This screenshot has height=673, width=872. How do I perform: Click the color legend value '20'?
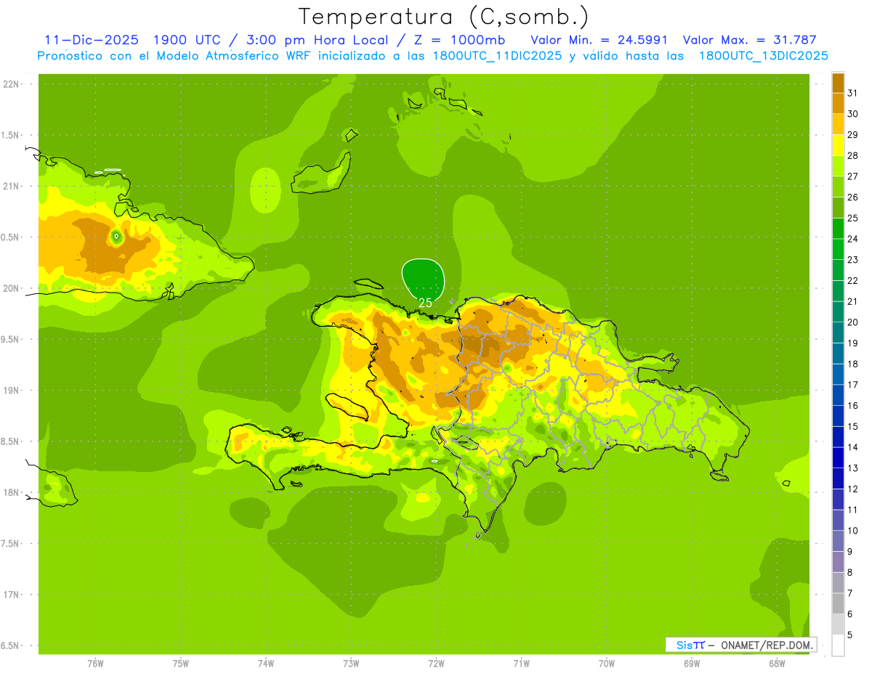tap(853, 322)
